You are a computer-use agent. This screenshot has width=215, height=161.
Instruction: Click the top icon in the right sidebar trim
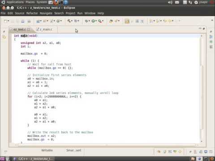[211, 31]
